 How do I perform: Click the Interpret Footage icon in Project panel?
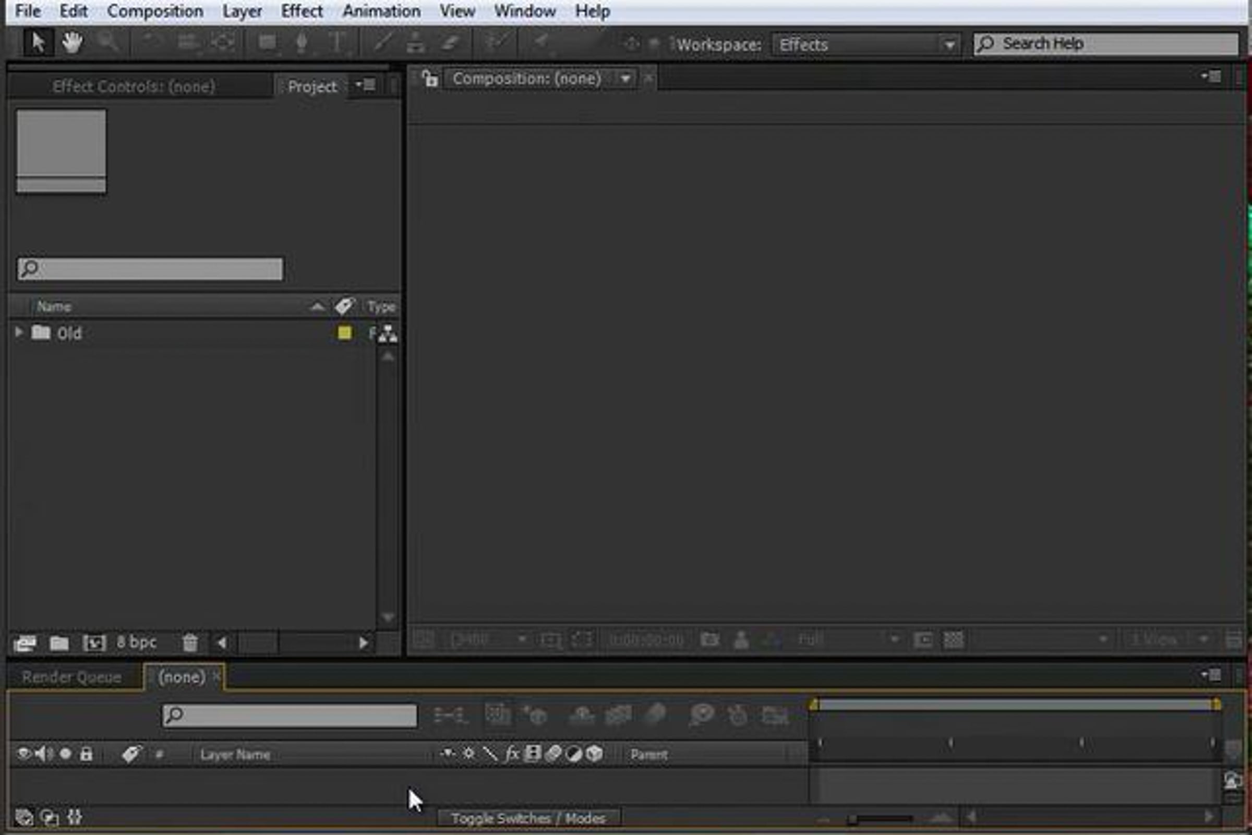pos(25,643)
